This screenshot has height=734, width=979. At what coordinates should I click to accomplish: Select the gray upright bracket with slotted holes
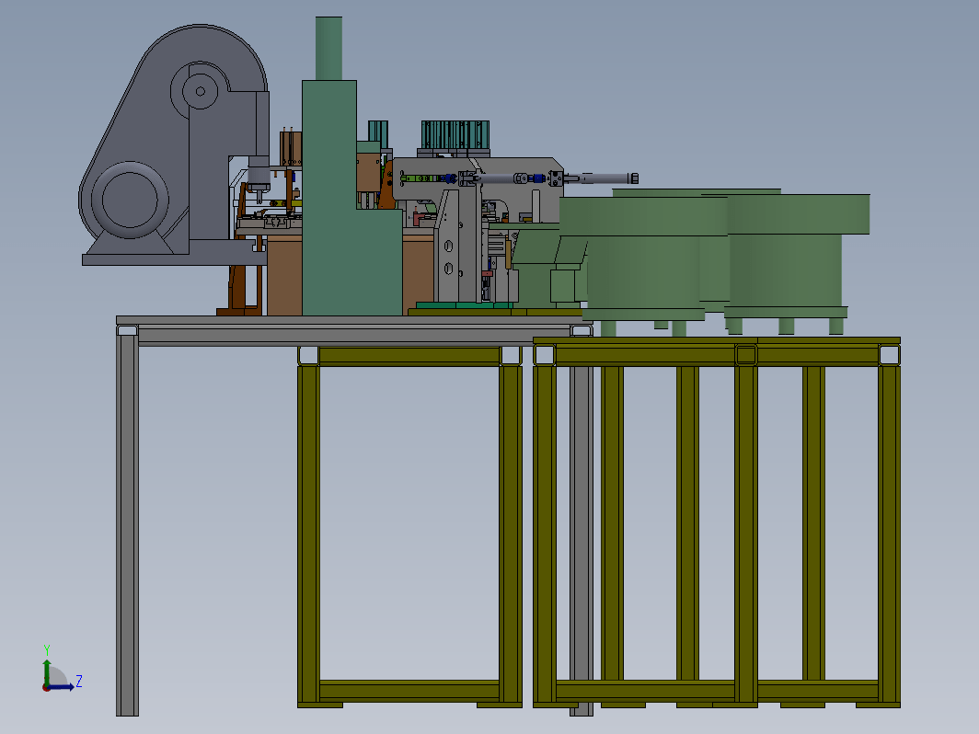pos(450,246)
